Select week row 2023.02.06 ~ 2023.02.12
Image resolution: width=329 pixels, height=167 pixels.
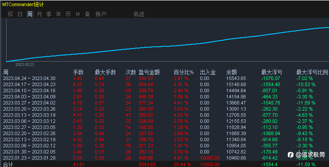point(165,146)
